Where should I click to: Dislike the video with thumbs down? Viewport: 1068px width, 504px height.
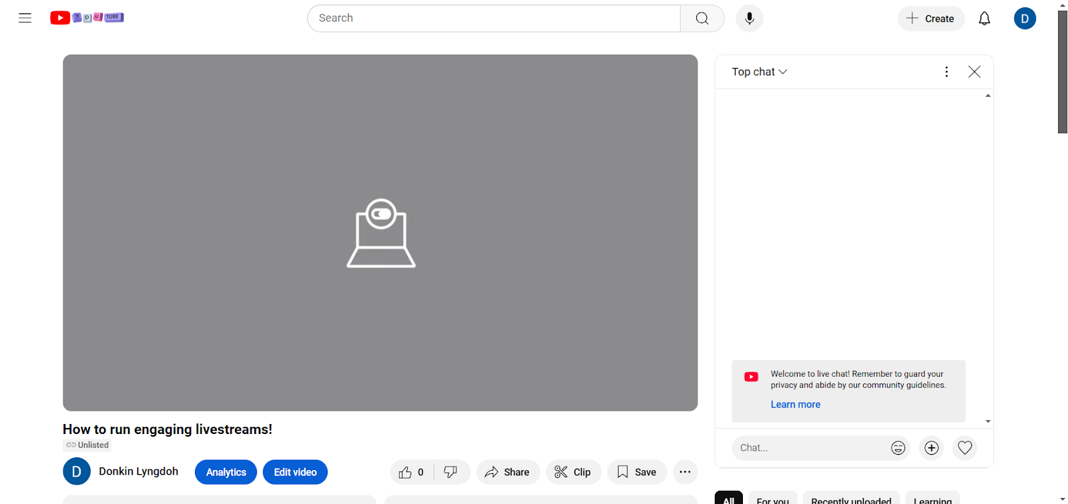tap(452, 472)
